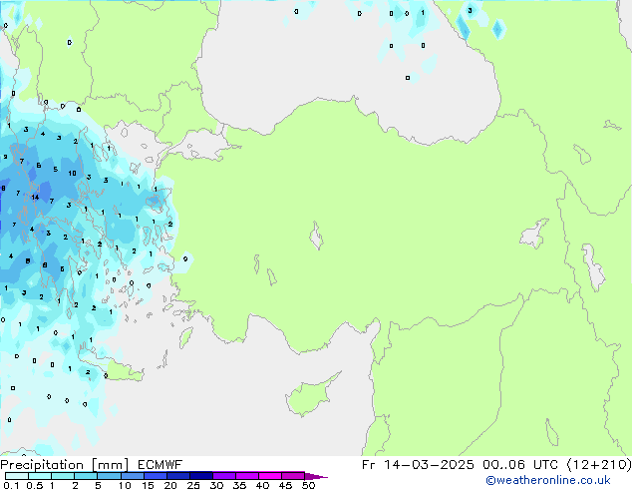This screenshot has height=489, width=632.
Task: Click the 10–15 mm legend color swatch
Action: tap(133, 476)
